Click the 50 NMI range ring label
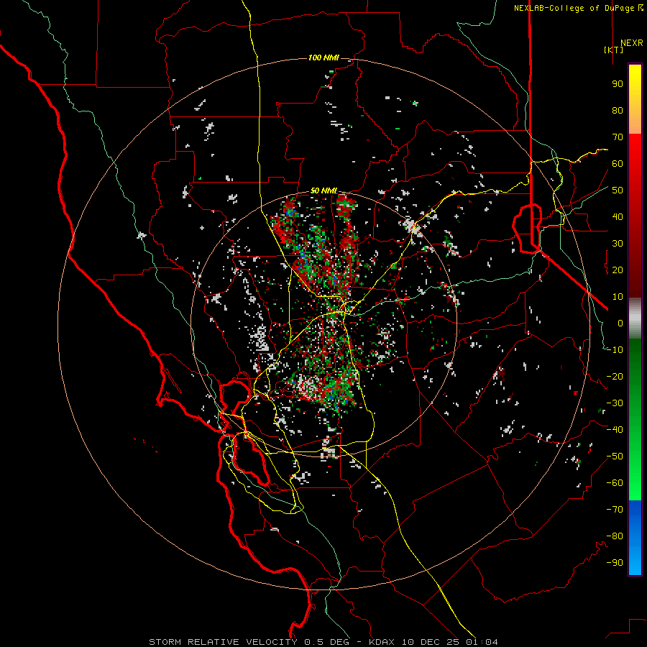This screenshot has height=647, width=647. click(x=323, y=191)
